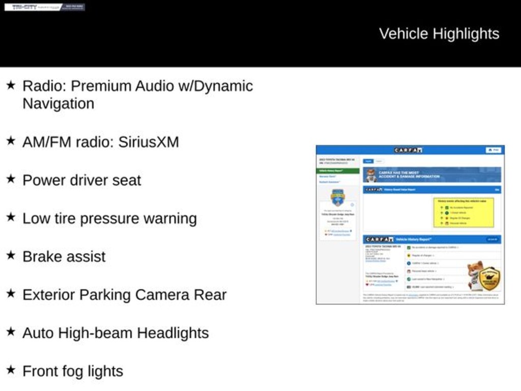Click the AM/FM radio: SiriusXM line
The height and width of the screenshot is (391, 521).
click(100, 142)
